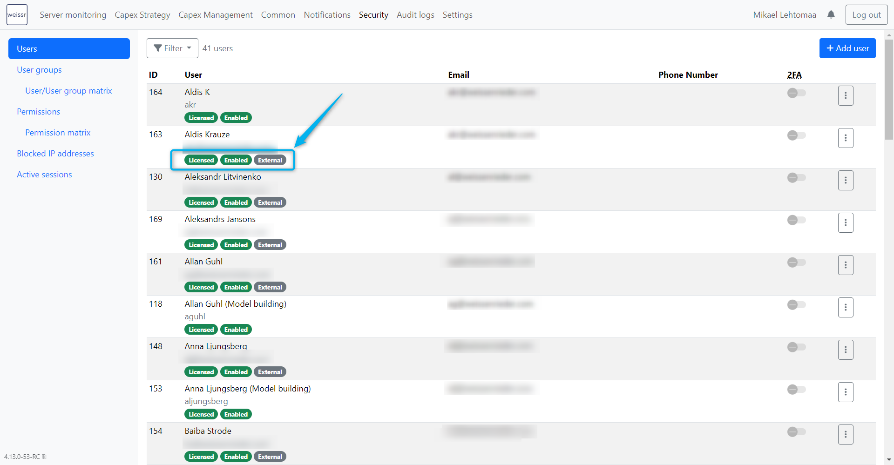Open actions menu for Anna Ljungsberg (Model building)
Viewport: 894px width, 465px height.
(846, 392)
